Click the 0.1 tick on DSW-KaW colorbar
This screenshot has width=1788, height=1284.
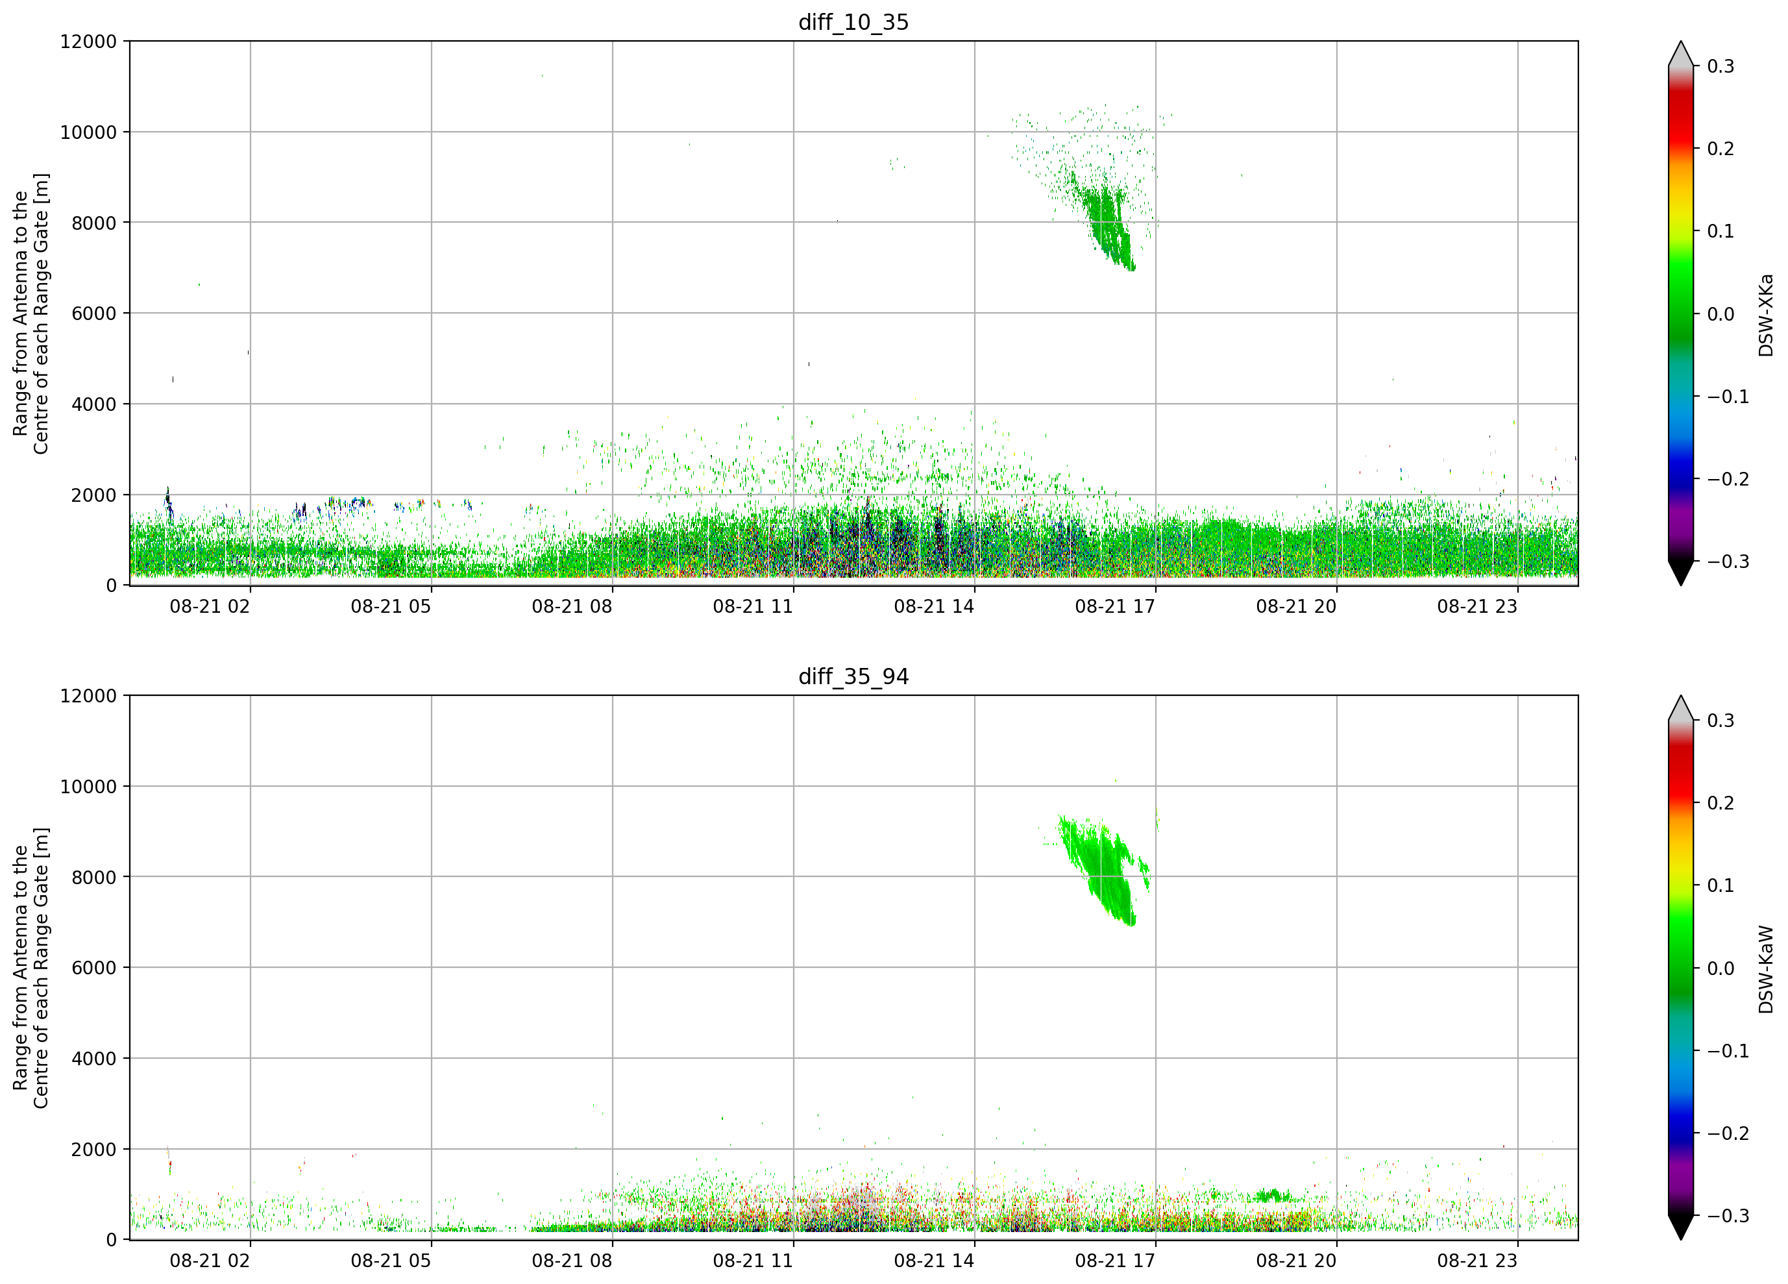click(x=1721, y=885)
